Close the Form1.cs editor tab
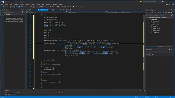The height and width of the screenshot is (98, 175). tap(47, 10)
